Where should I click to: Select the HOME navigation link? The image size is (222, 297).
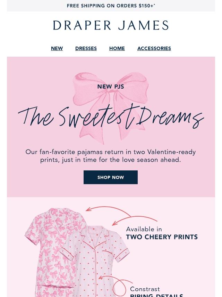point(117,49)
